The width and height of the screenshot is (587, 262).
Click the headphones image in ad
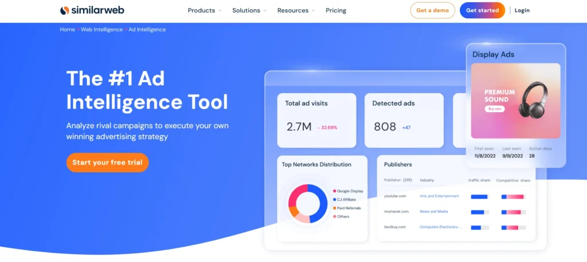534,100
